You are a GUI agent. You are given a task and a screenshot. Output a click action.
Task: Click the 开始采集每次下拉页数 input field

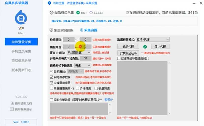click(x=85, y=58)
